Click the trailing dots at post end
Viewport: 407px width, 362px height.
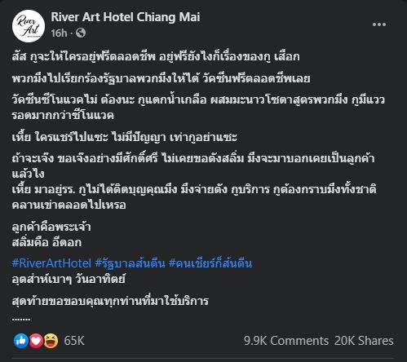tap(21, 320)
